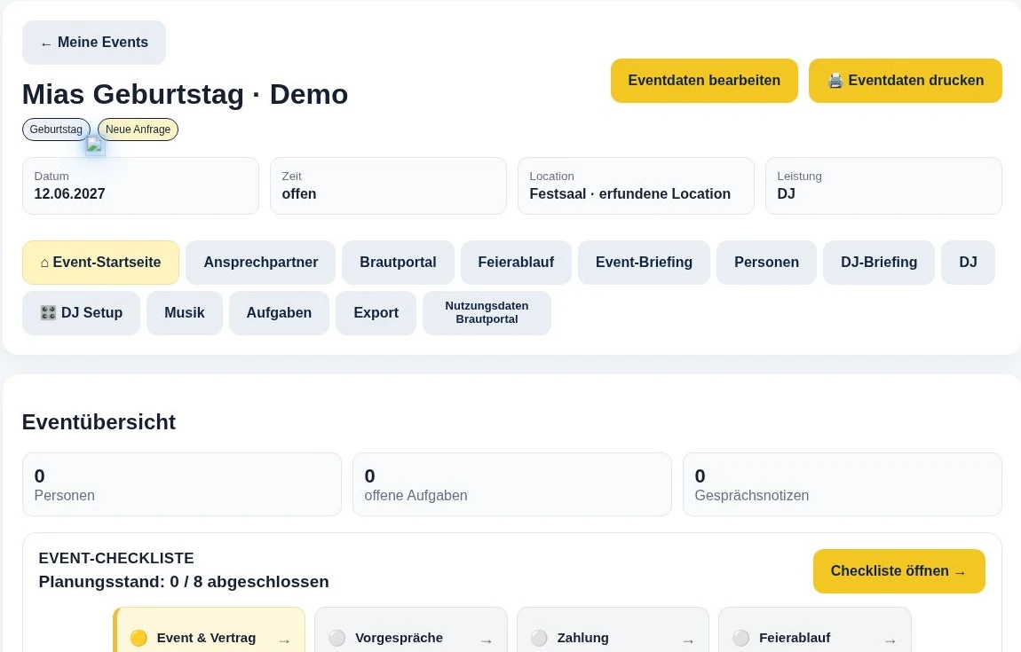This screenshot has height=652, width=1021.
Task: Open Nutzungsdaten Brautportal tab
Action: coord(487,313)
